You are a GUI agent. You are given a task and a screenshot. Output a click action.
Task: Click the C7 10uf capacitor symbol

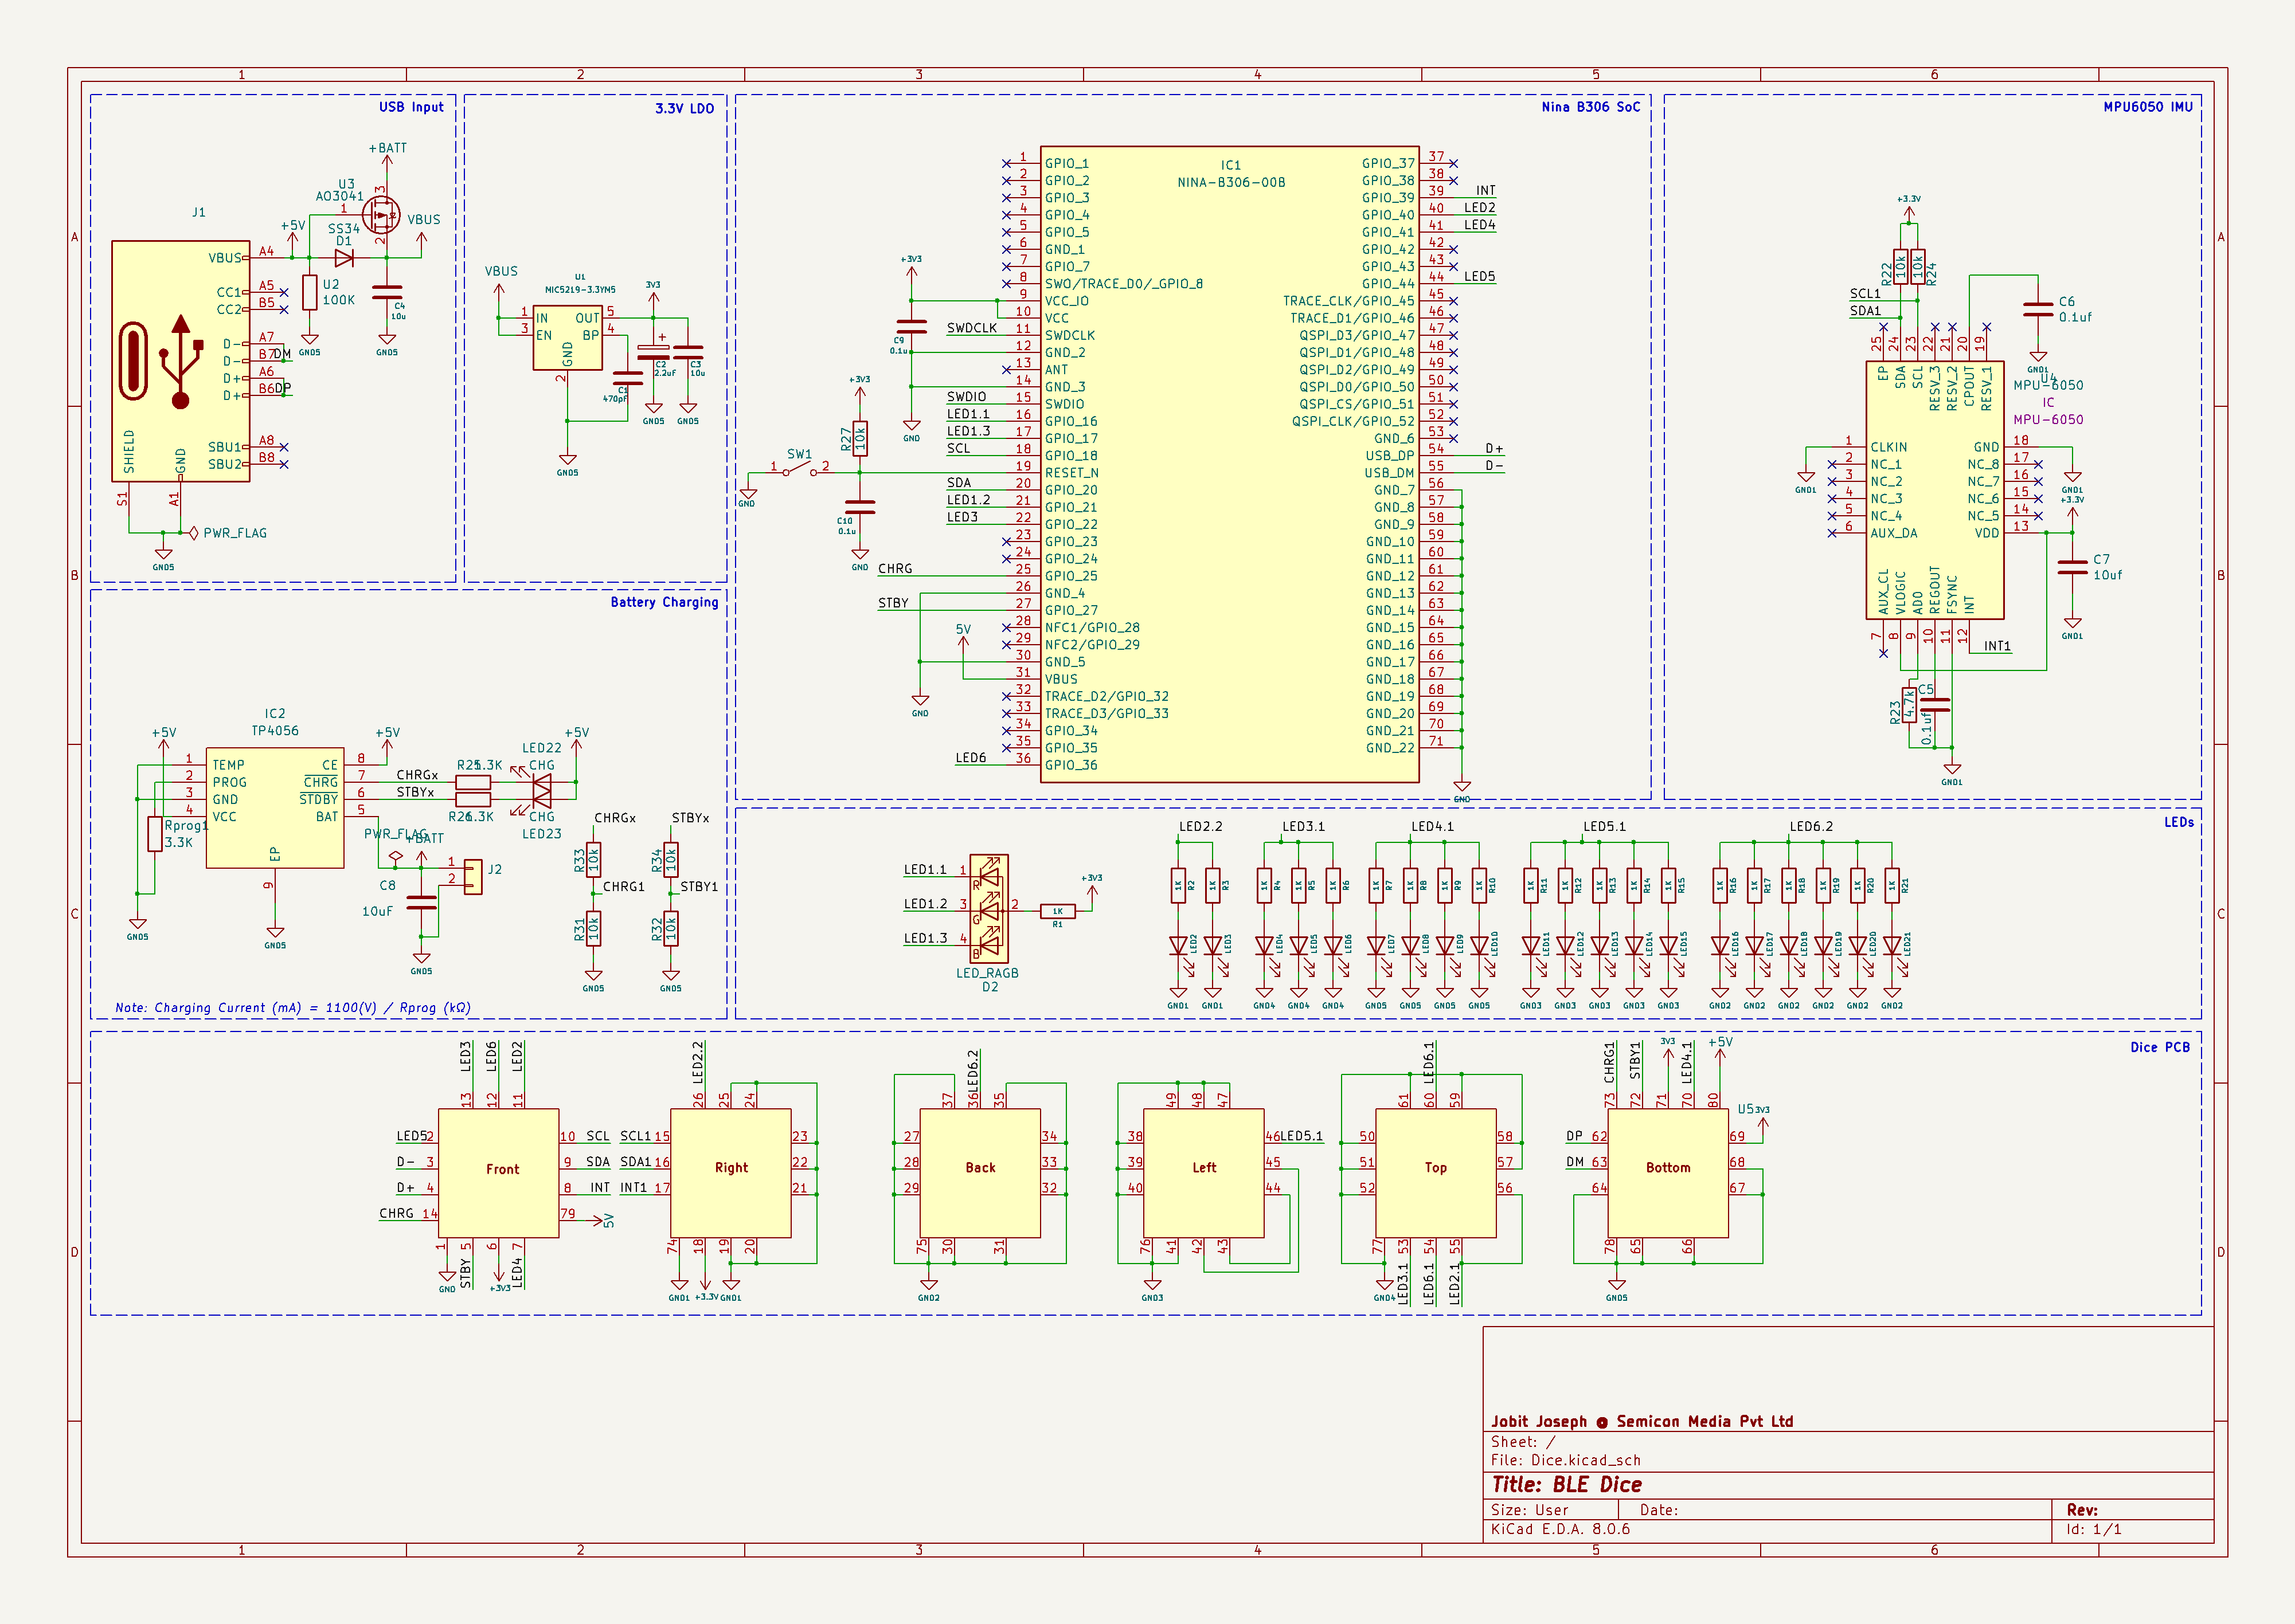pyautogui.click(x=2072, y=567)
